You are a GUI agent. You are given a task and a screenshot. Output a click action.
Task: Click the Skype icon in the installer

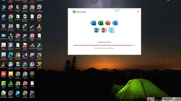[x=111, y=30]
